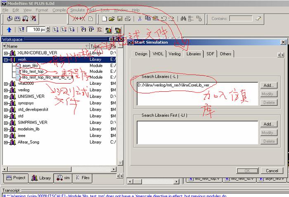The height and width of the screenshot is (197, 289).
Task: Click the Open folder toolbar icon
Action: tap(112, 19)
